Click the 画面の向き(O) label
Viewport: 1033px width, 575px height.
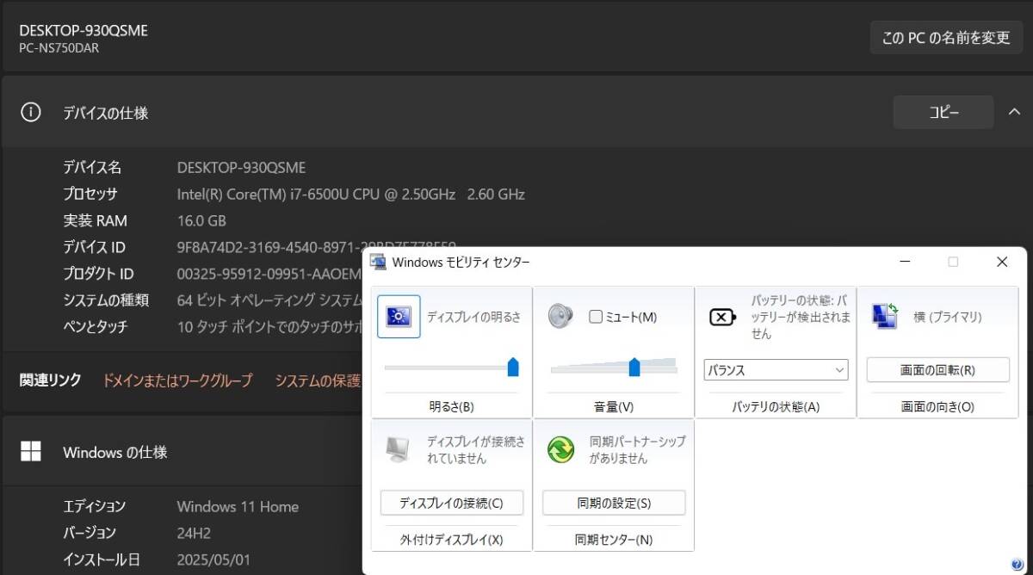(x=937, y=406)
